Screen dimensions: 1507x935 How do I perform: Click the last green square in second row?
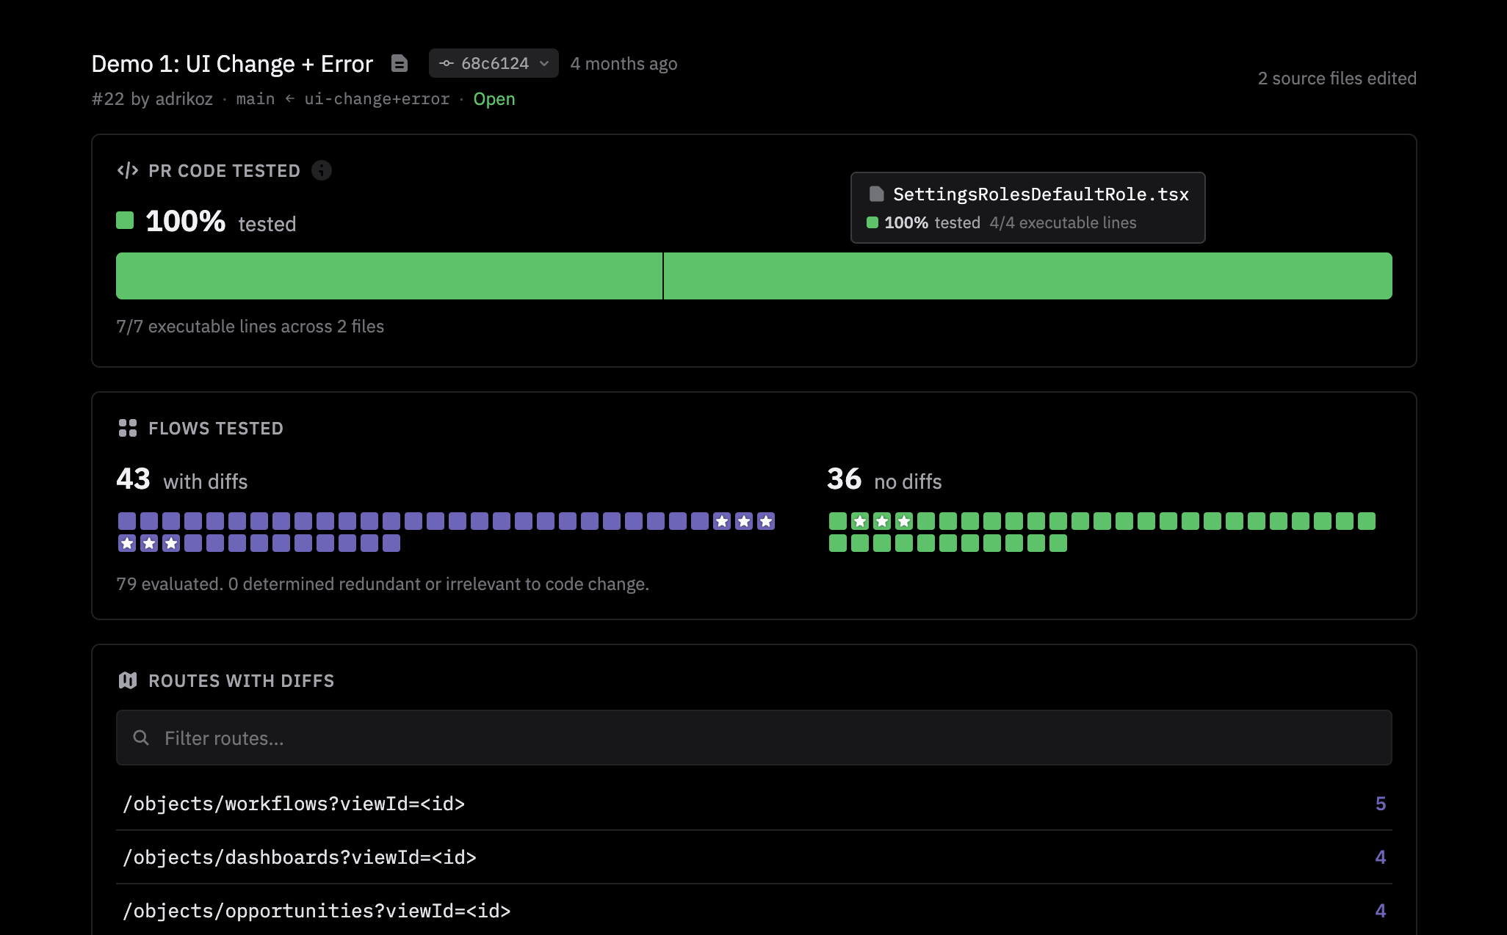coord(1058,543)
